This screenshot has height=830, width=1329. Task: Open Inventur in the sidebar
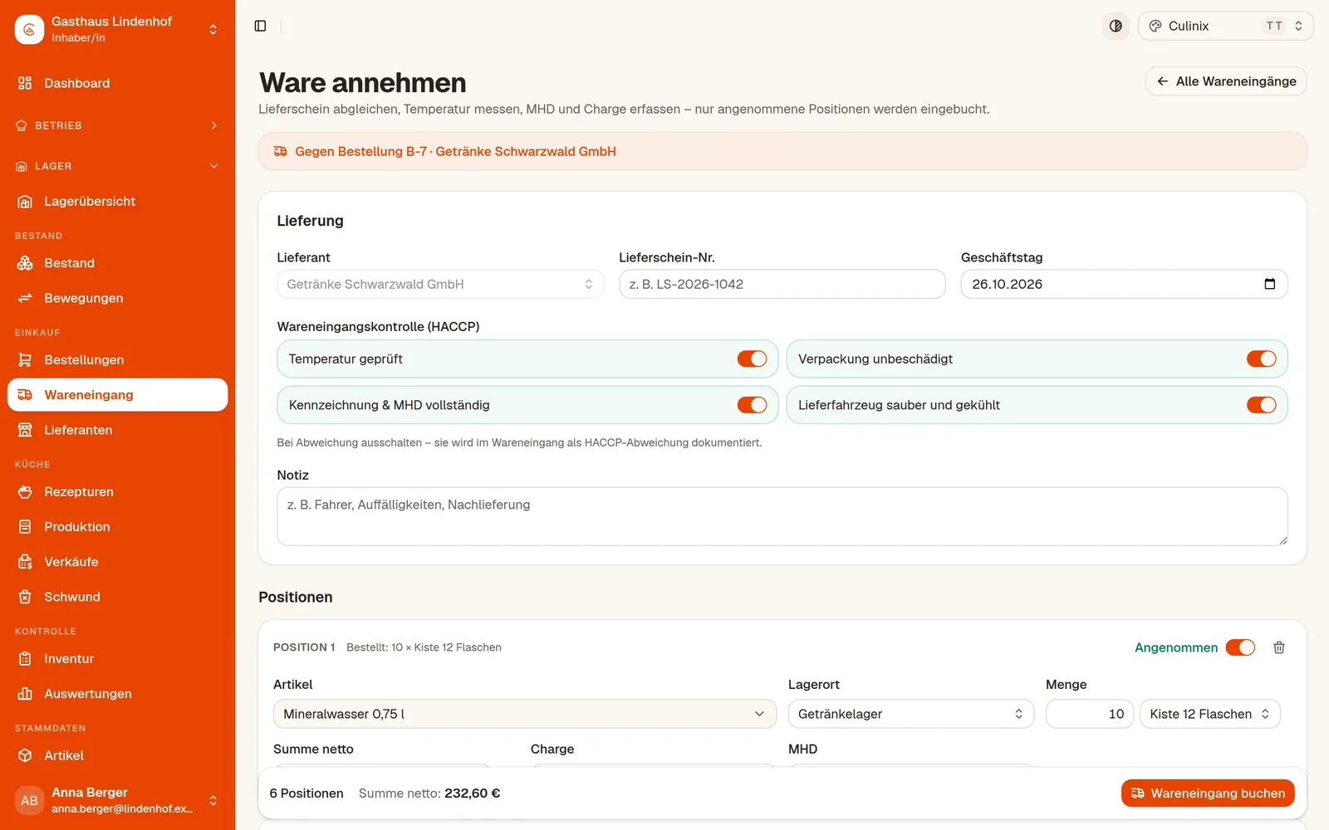(x=117, y=659)
